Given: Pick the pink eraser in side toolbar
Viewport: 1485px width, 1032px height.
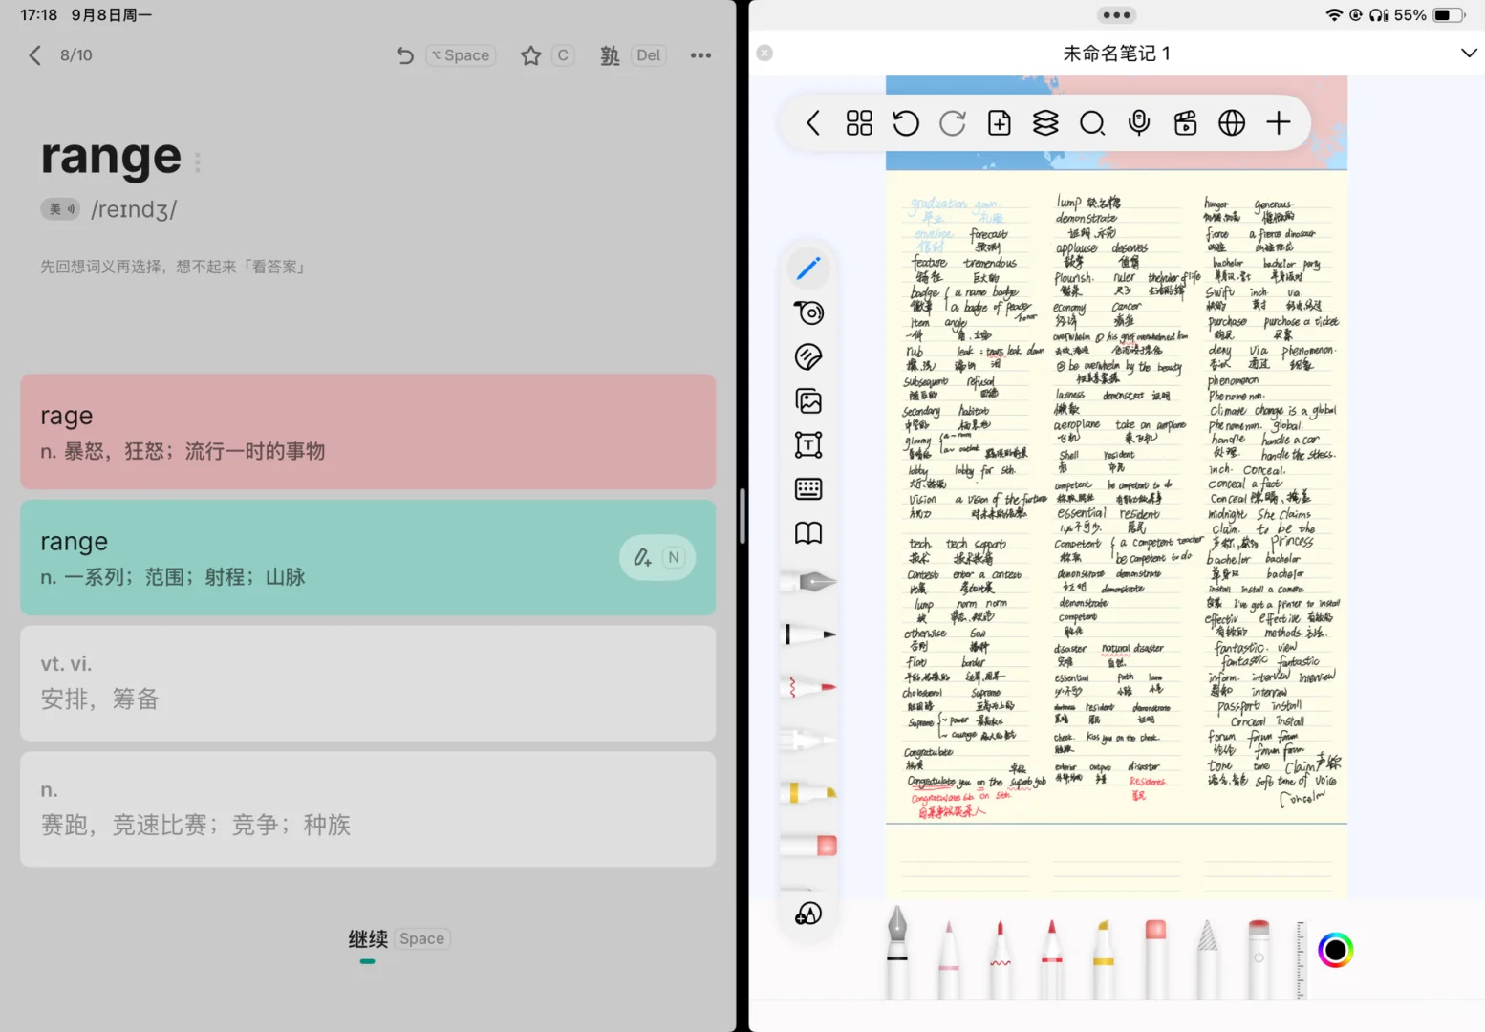Looking at the screenshot, I should pyautogui.click(x=808, y=846).
